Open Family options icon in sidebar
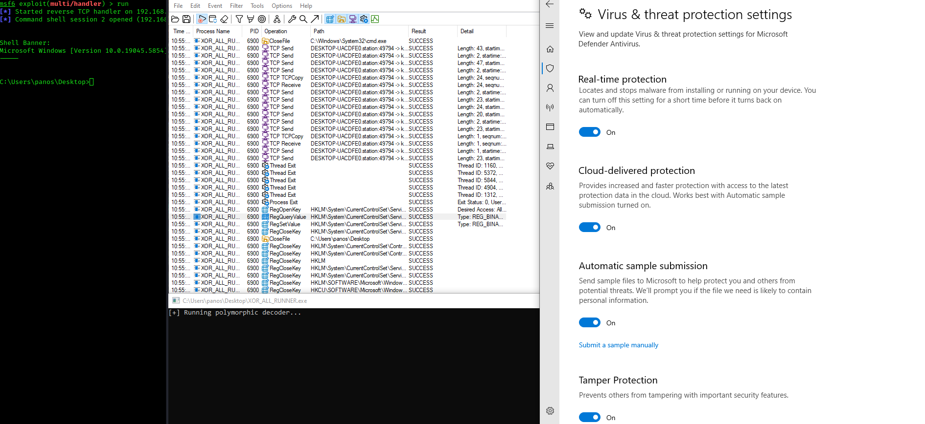The height and width of the screenshot is (424, 925). (550, 186)
